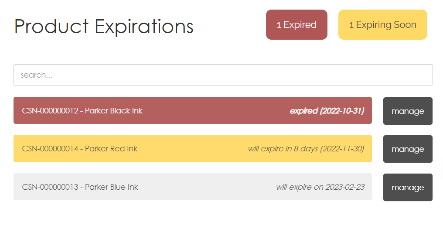Click product code CSN-000000014
The width and height of the screenshot is (443, 229).
click(50, 149)
